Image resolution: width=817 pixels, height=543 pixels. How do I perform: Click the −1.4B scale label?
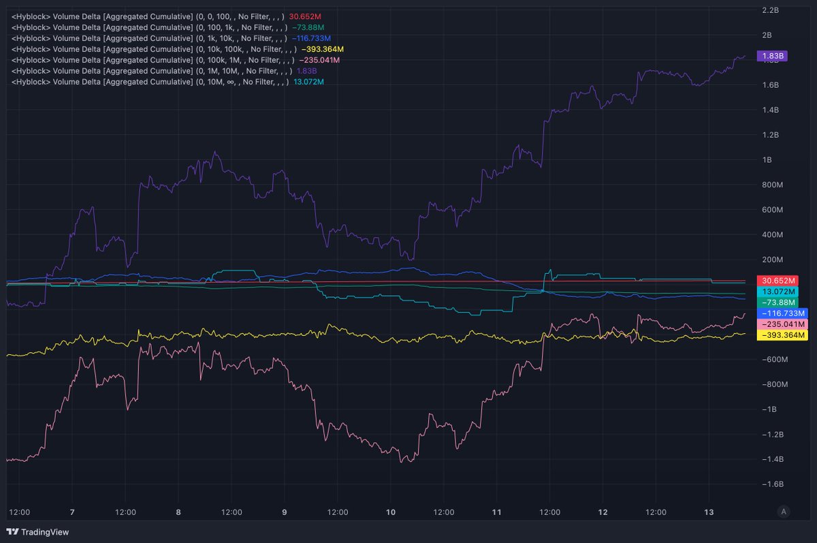[773, 460]
